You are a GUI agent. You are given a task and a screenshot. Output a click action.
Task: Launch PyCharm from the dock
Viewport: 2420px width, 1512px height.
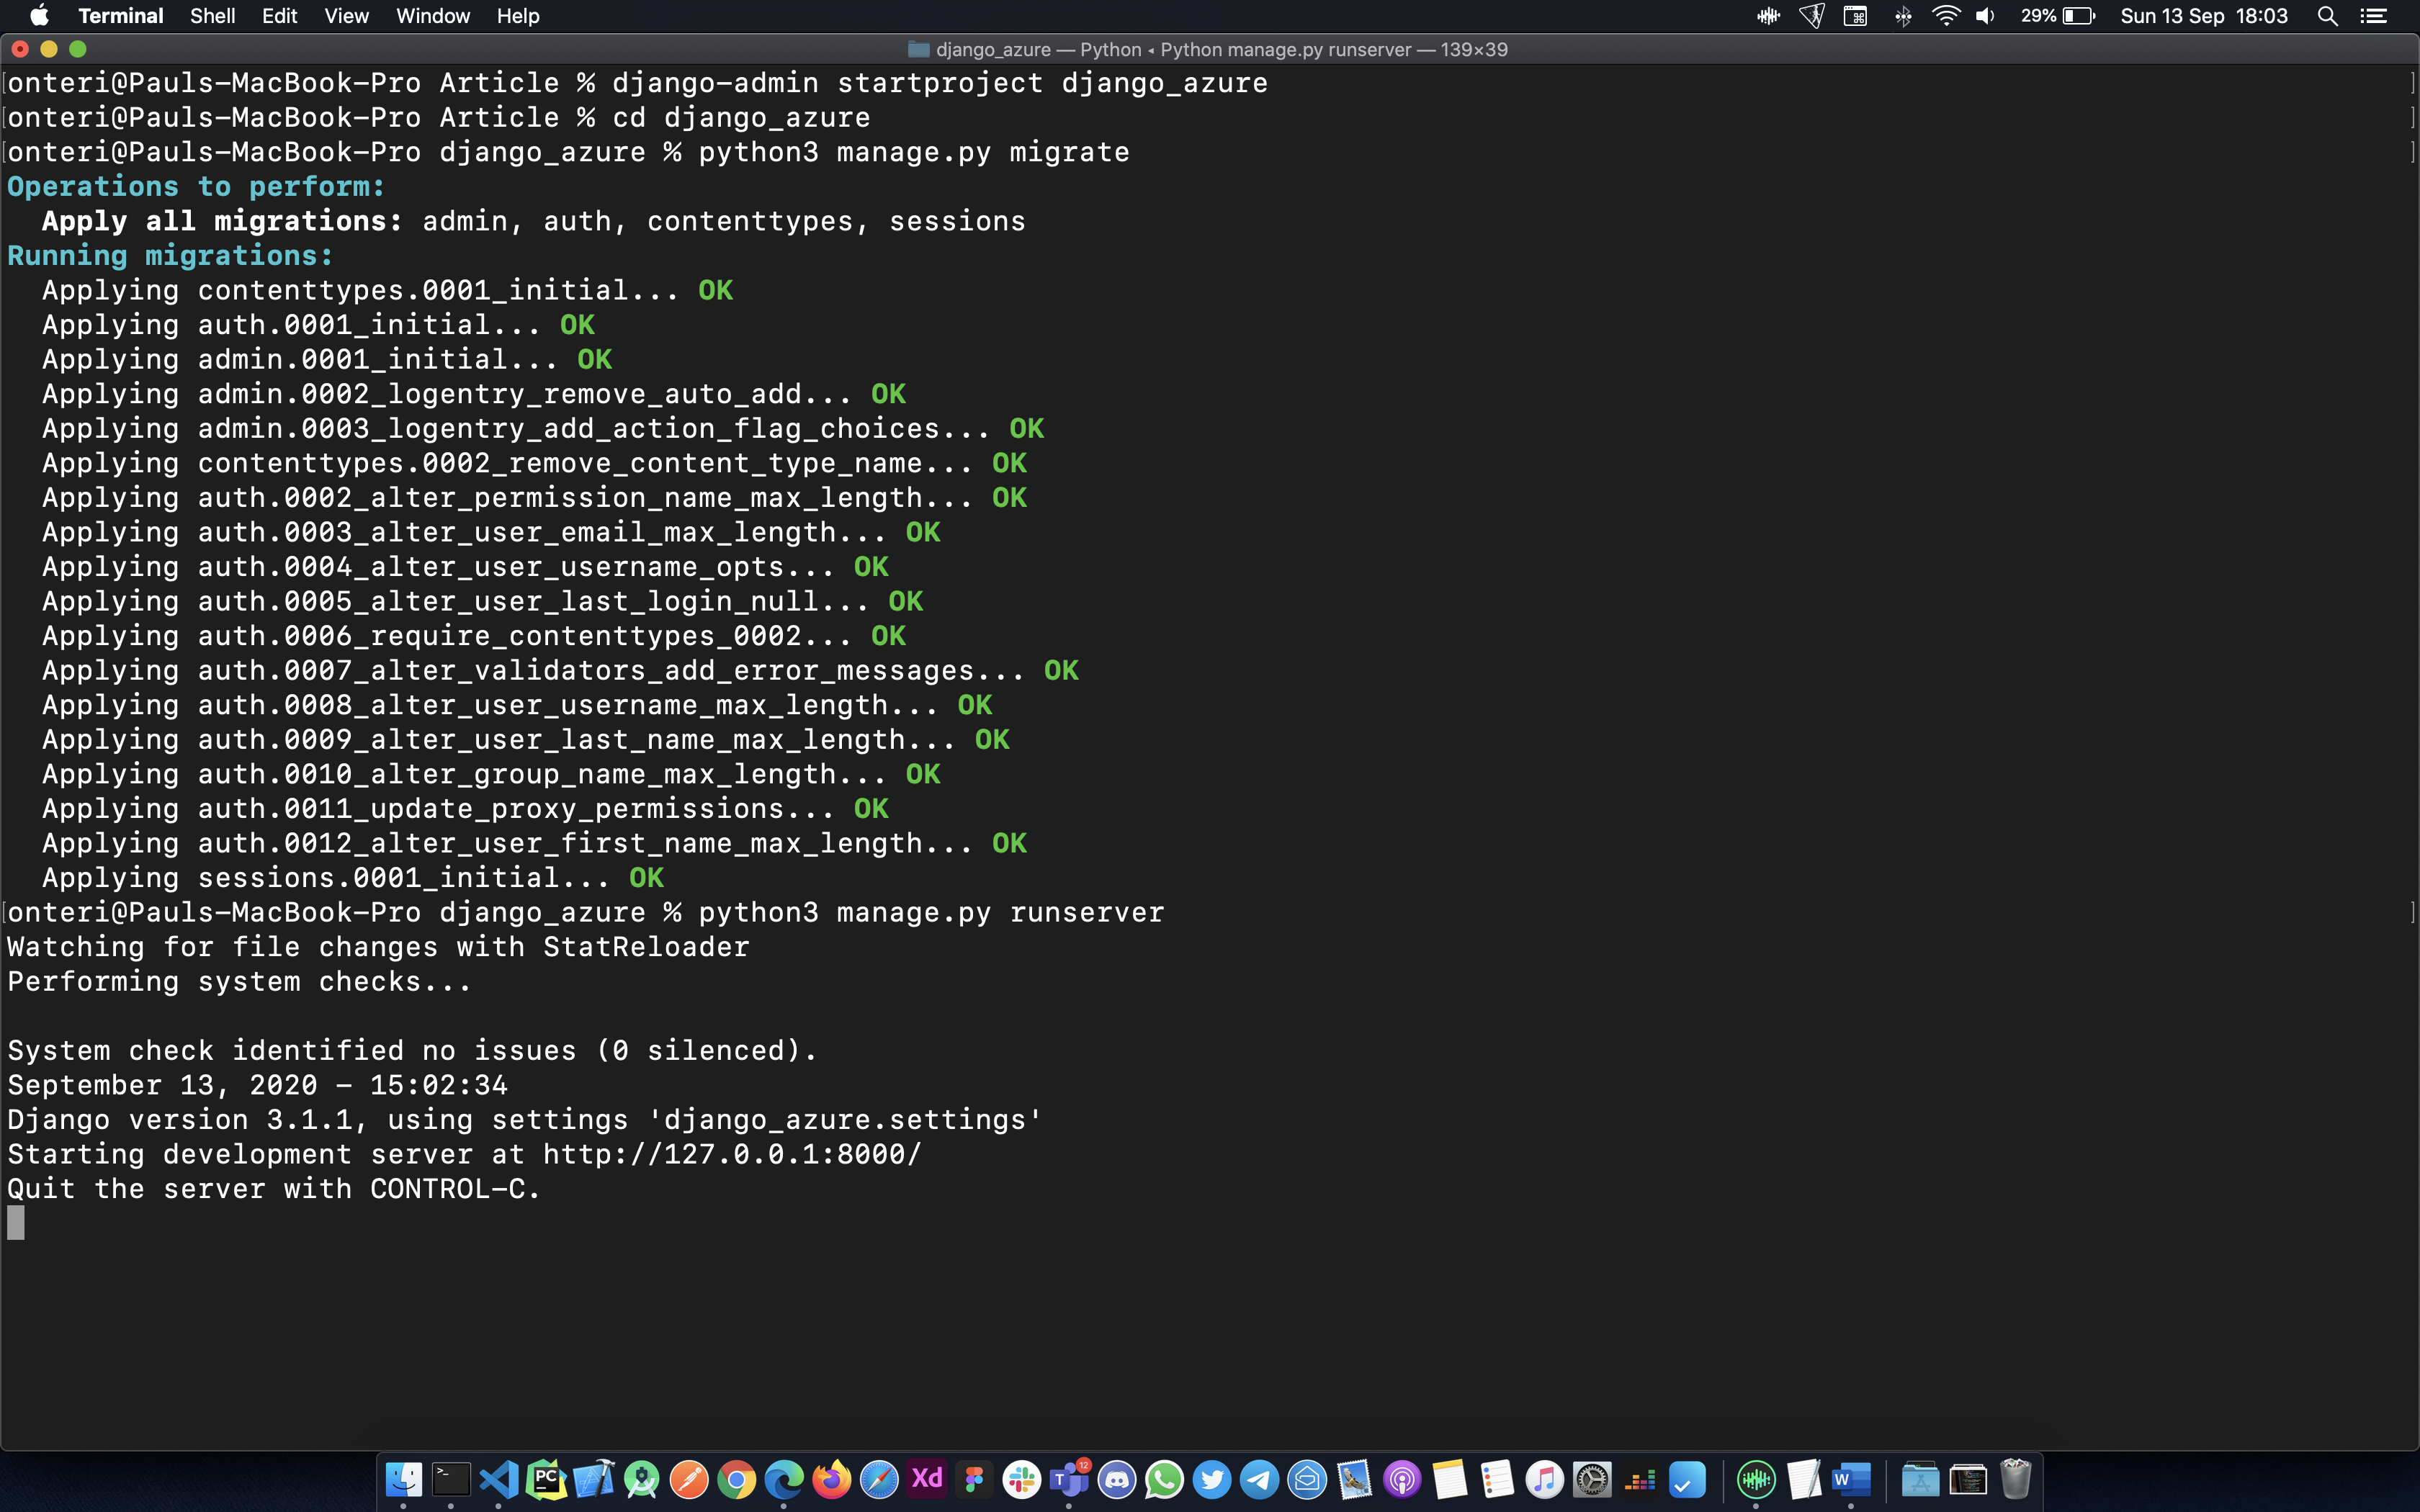[546, 1479]
